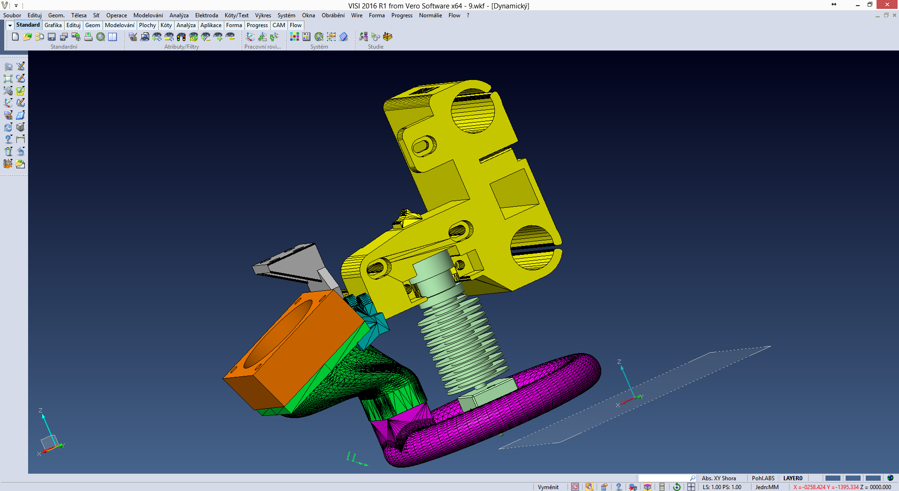Click the LAYER0 label in status bar

point(793,478)
